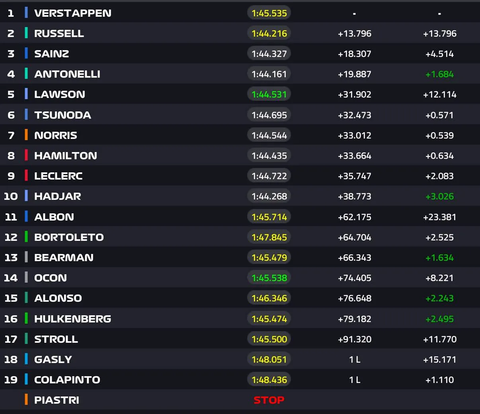Click the driver name BORTOLETO
The height and width of the screenshot is (414, 480).
[x=69, y=237]
